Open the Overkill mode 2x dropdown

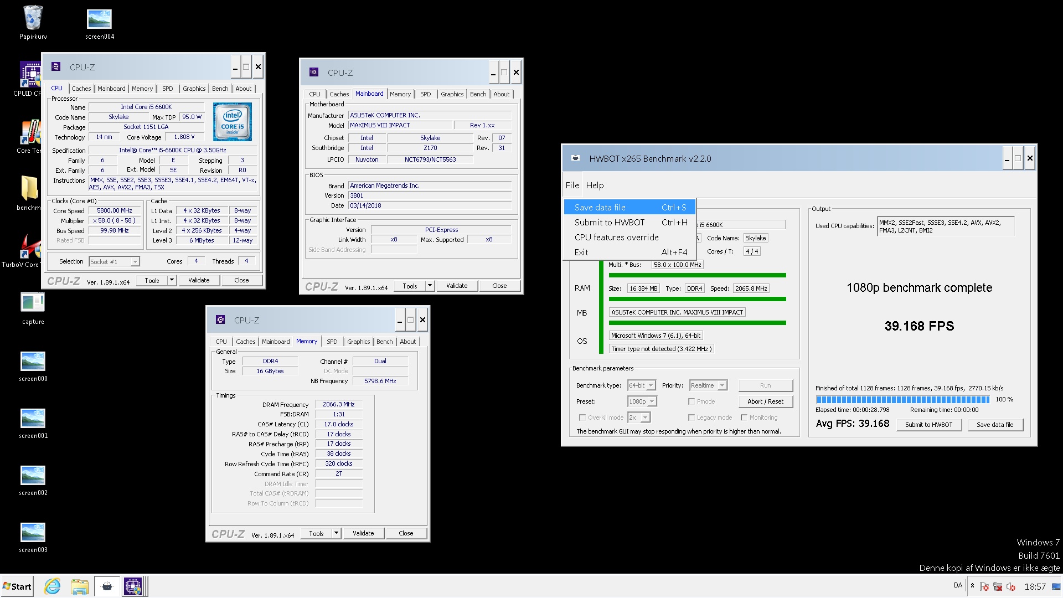[639, 417]
